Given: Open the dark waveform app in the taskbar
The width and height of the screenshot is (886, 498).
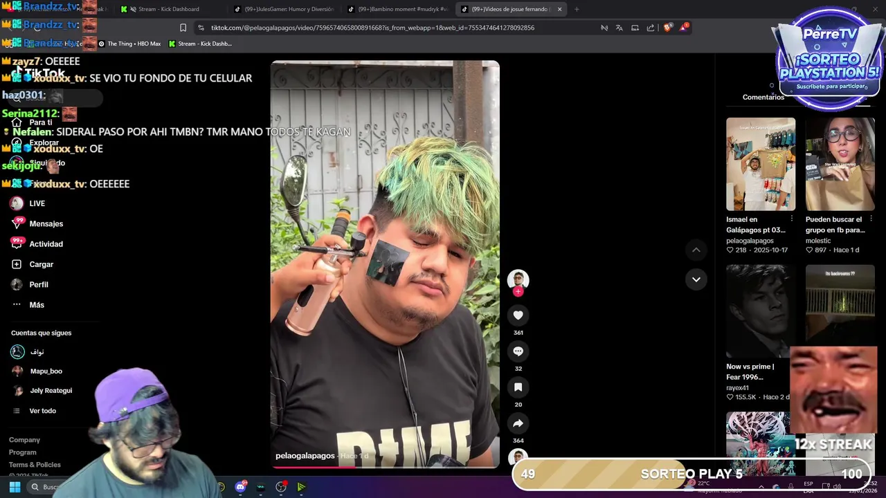Looking at the screenshot, I should tap(260, 487).
